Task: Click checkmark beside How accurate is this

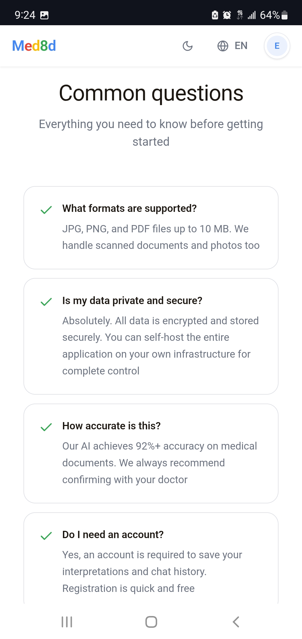Action: (x=46, y=427)
